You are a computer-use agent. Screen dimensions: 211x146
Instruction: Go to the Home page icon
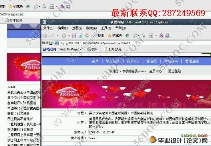coord(87,36)
